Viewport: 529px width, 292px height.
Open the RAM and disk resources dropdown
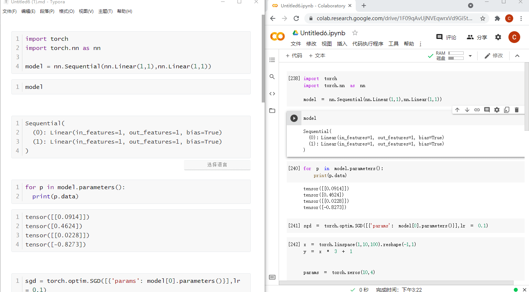[470, 55]
